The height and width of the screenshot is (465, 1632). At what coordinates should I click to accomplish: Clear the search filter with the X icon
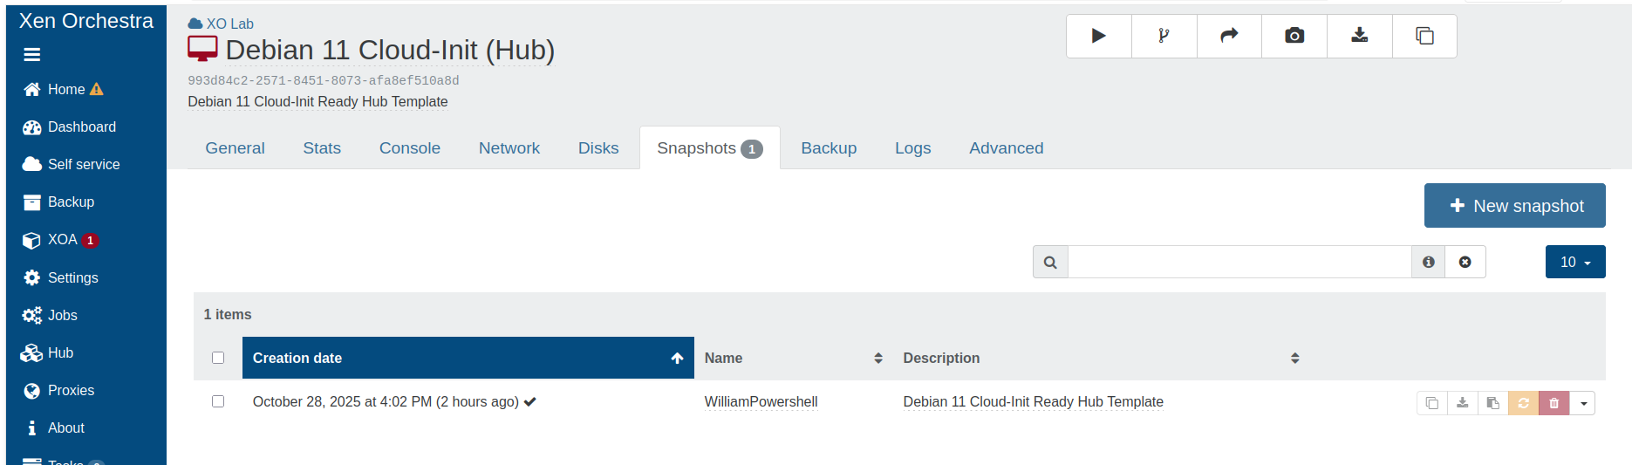[1465, 262]
